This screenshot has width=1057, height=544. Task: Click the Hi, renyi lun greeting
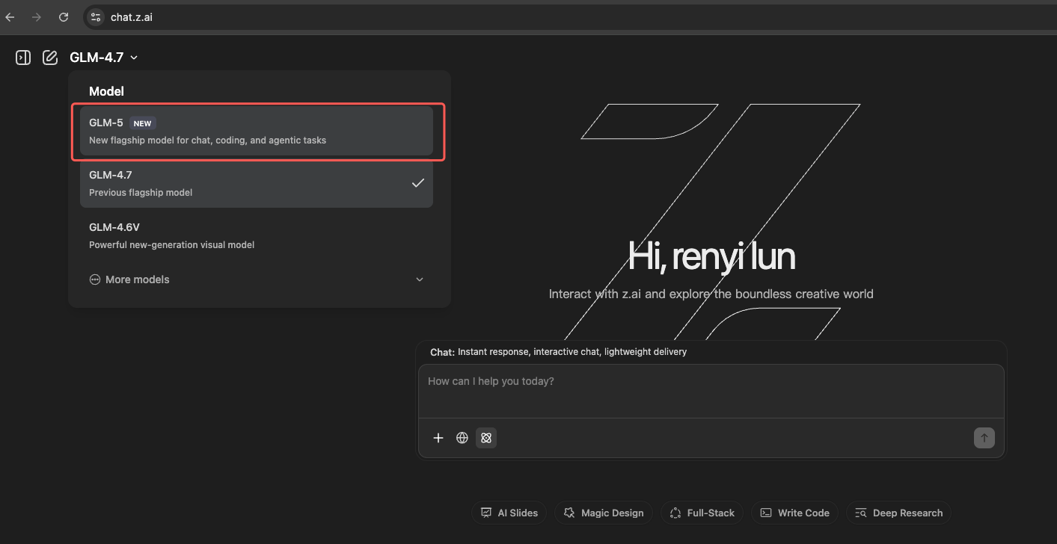coord(711,256)
